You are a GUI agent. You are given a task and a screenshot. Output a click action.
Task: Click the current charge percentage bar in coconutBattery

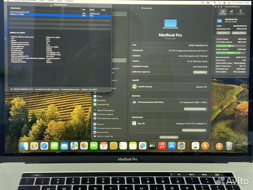click(231, 46)
